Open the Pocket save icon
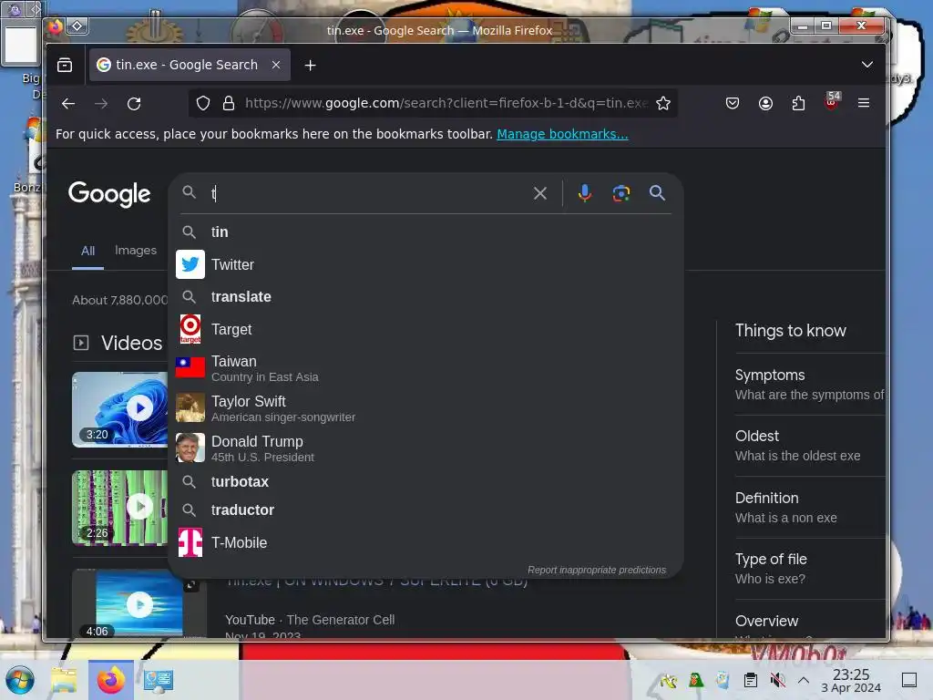This screenshot has height=700, width=933. click(733, 104)
